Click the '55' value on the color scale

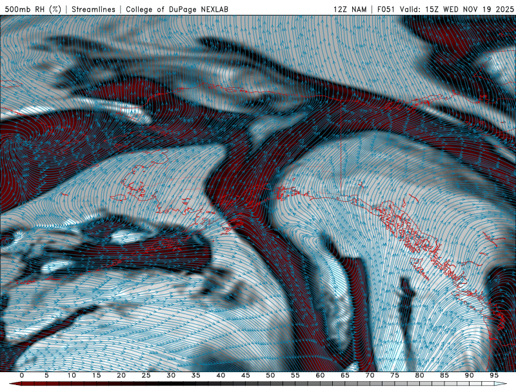click(x=295, y=375)
